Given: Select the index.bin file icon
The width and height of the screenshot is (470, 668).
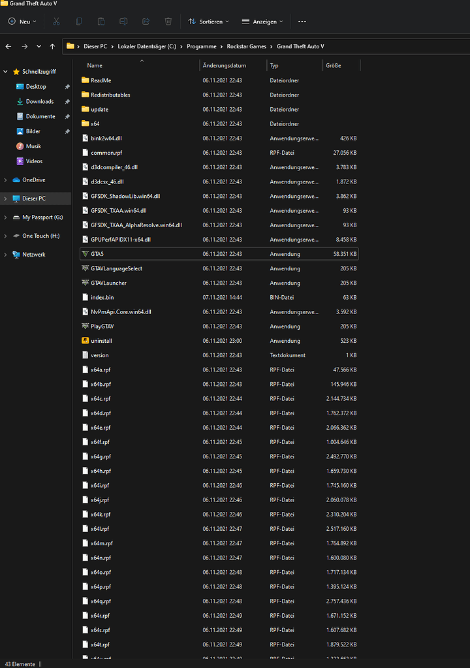Looking at the screenshot, I should point(85,297).
